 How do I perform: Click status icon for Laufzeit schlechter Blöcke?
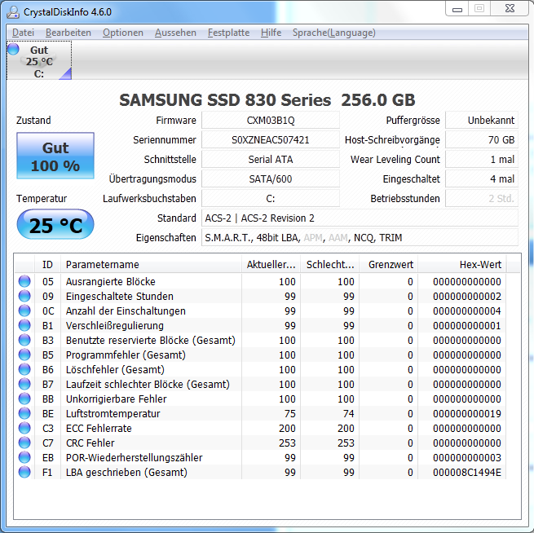[x=24, y=384]
